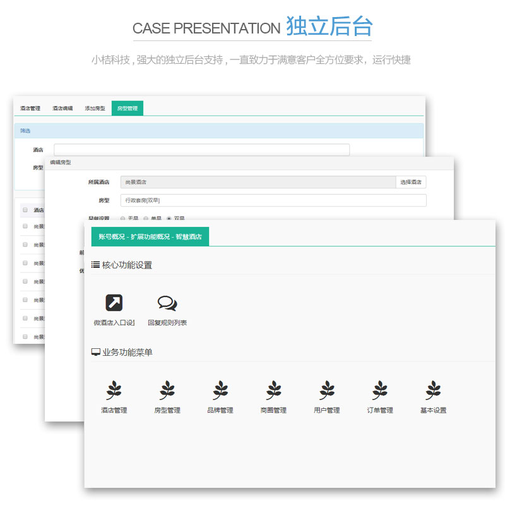Open the 酒店编辑 tab
Image resolution: width=505 pixels, height=522 pixels.
[x=62, y=109]
